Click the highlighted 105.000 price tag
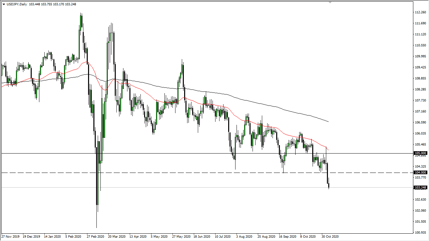This screenshot has height=241, width=429. click(x=421, y=153)
